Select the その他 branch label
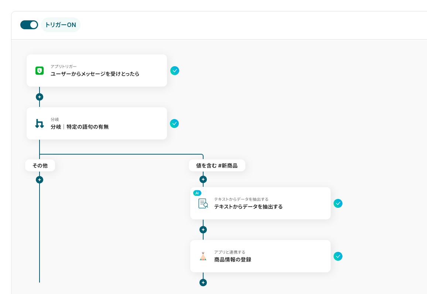Viewport: 427px width, 294px height. pyautogui.click(x=40, y=166)
